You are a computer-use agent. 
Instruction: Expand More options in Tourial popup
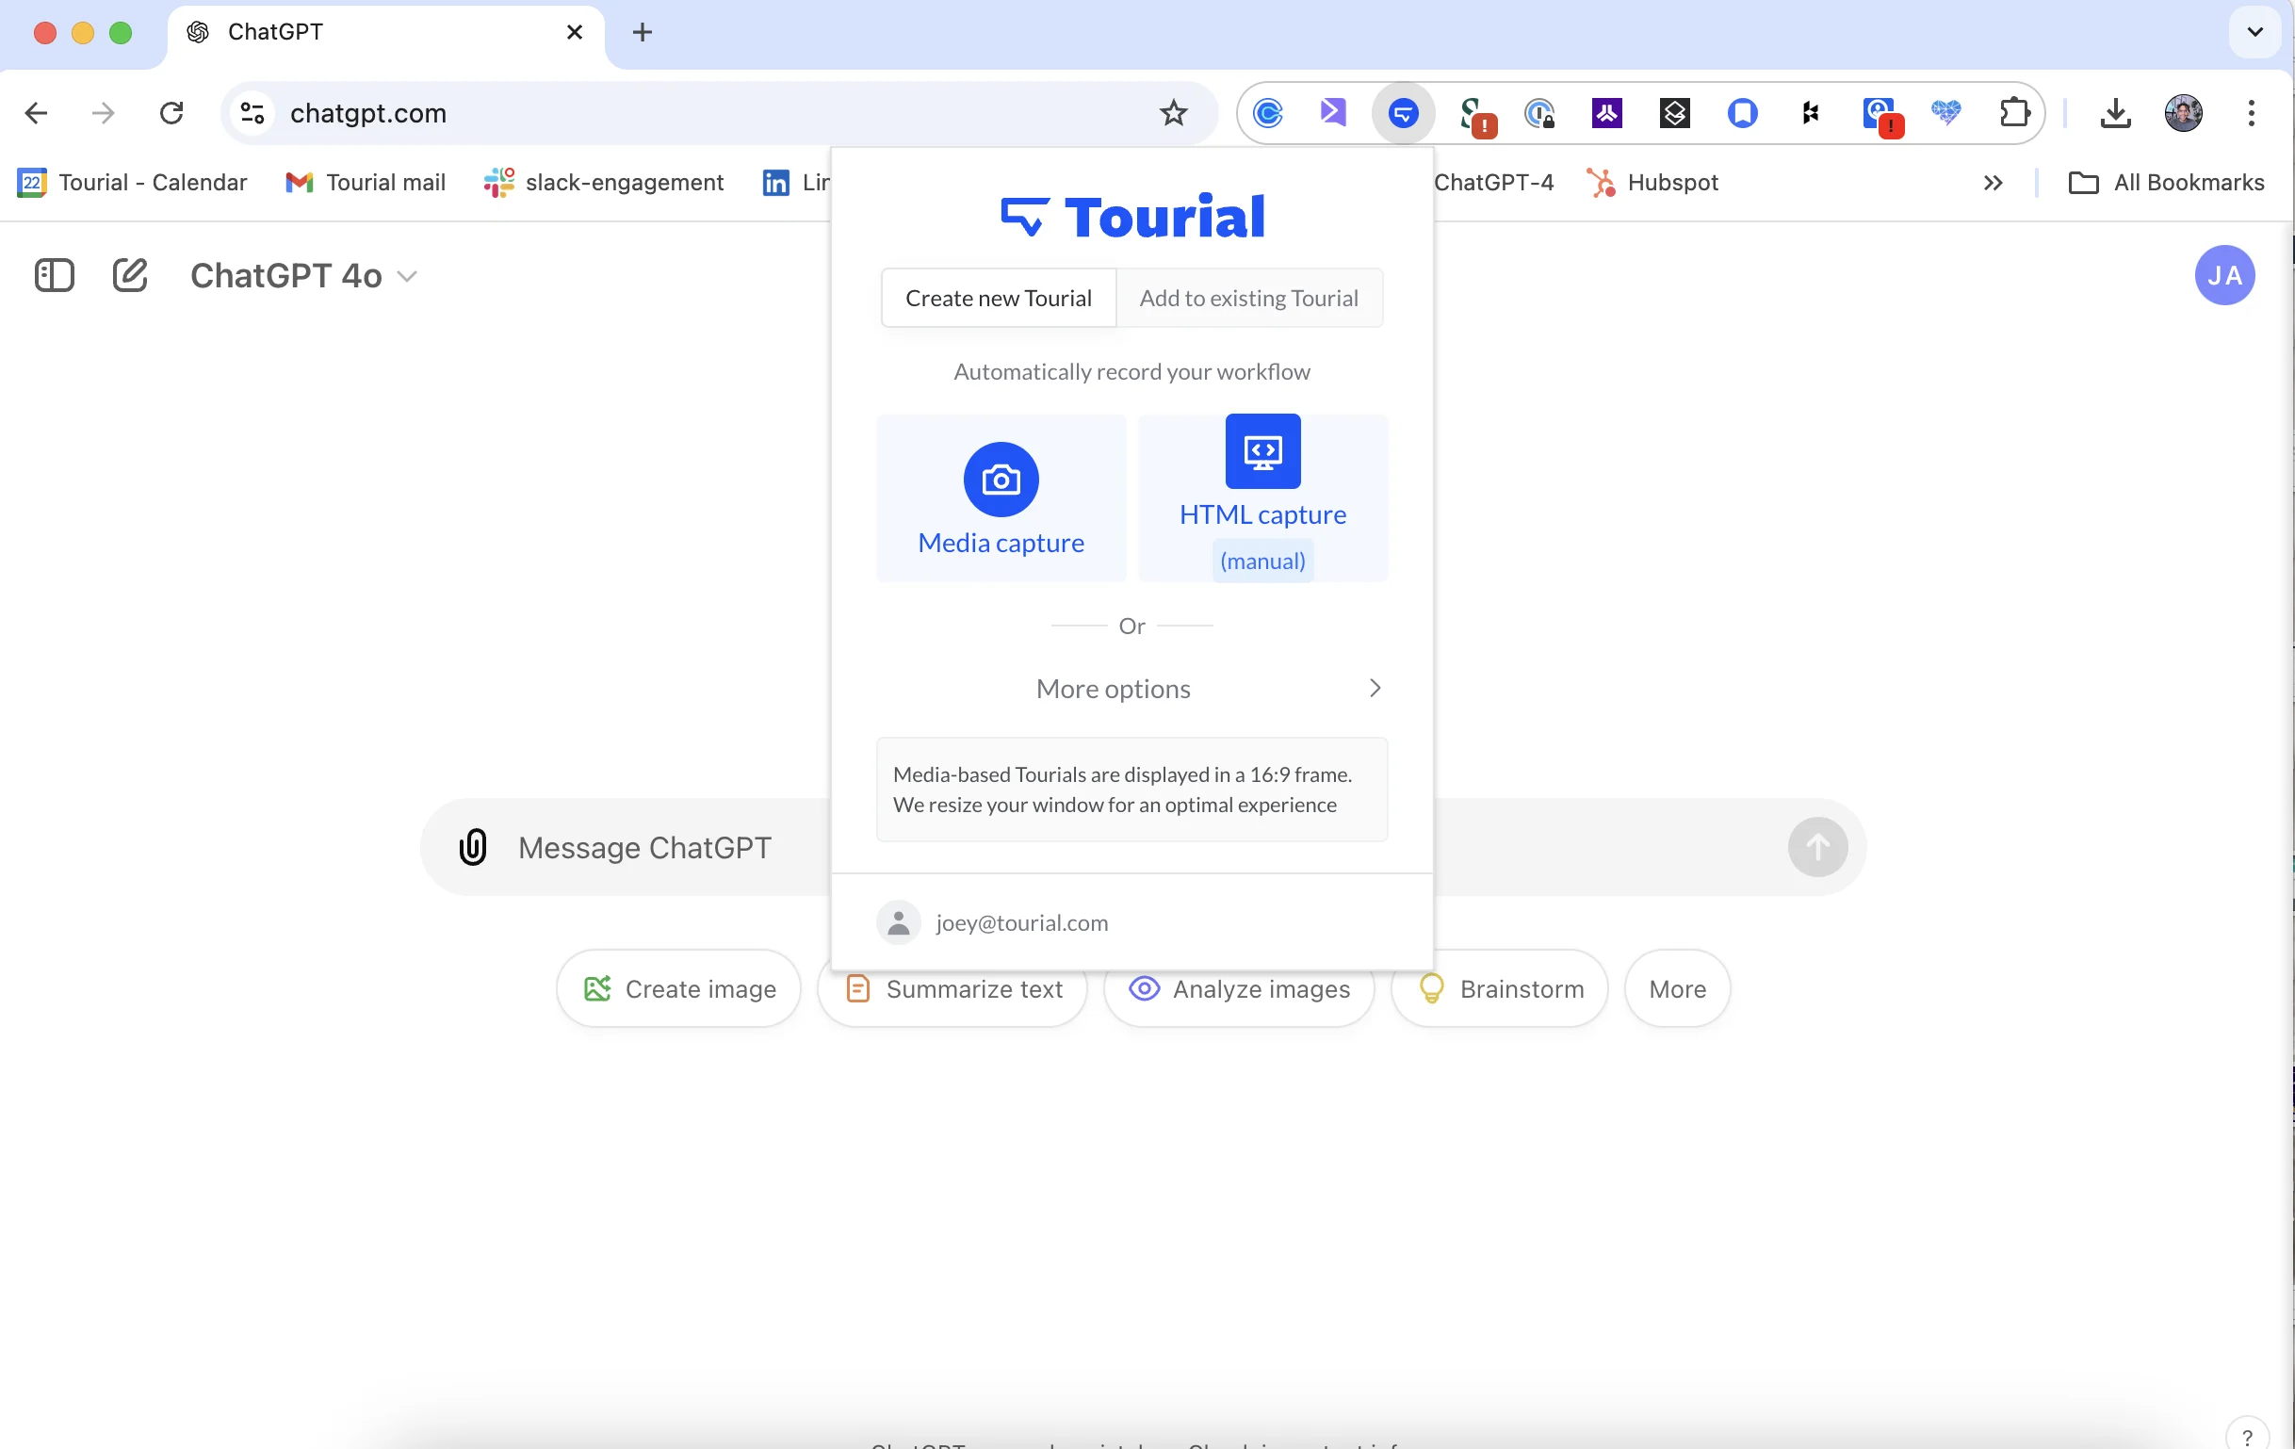click(x=1131, y=689)
